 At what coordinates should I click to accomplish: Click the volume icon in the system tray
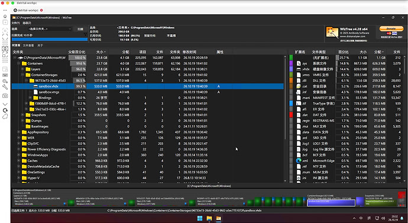[384, 218]
